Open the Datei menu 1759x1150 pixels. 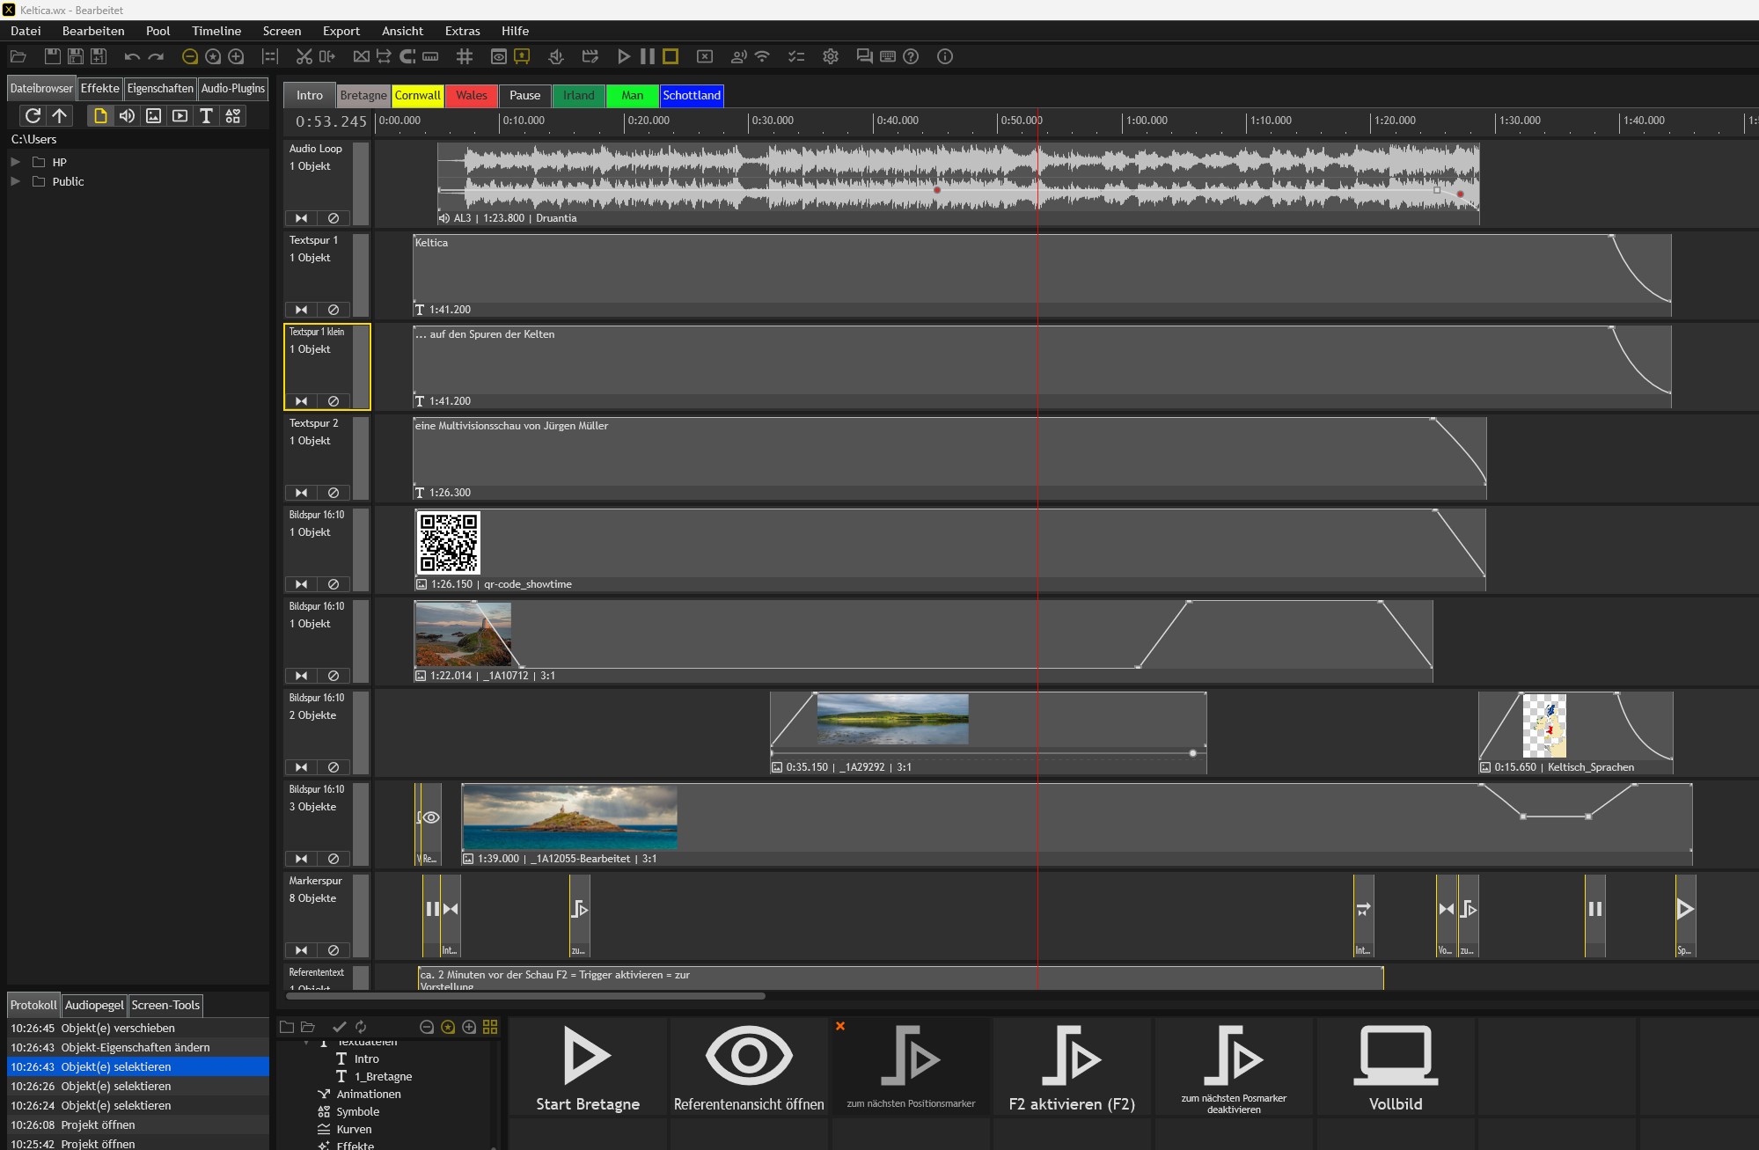click(x=26, y=31)
